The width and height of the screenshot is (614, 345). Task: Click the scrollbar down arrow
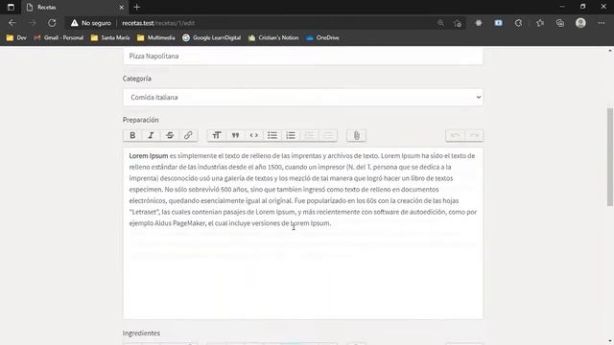click(x=610, y=341)
